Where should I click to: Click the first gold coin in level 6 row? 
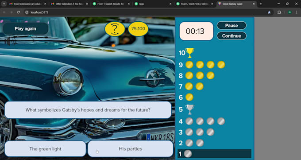(x=189, y=97)
